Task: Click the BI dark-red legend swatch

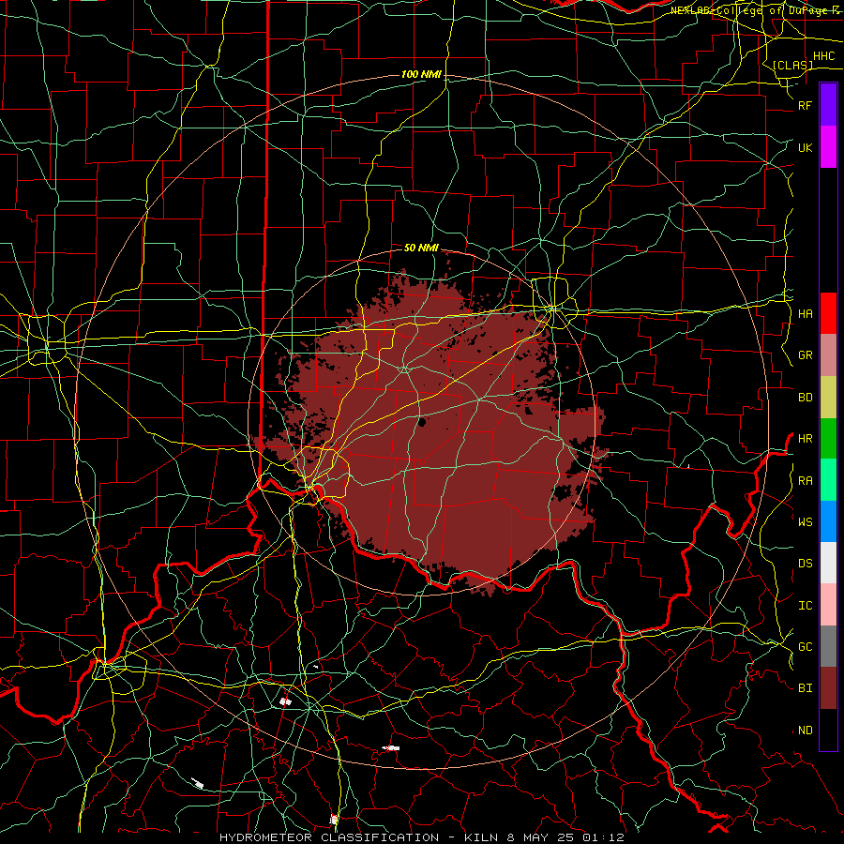Action: click(x=828, y=688)
